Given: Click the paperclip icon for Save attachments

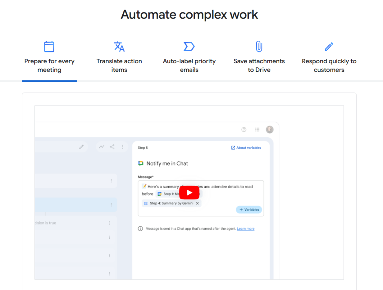Looking at the screenshot, I should point(259,47).
